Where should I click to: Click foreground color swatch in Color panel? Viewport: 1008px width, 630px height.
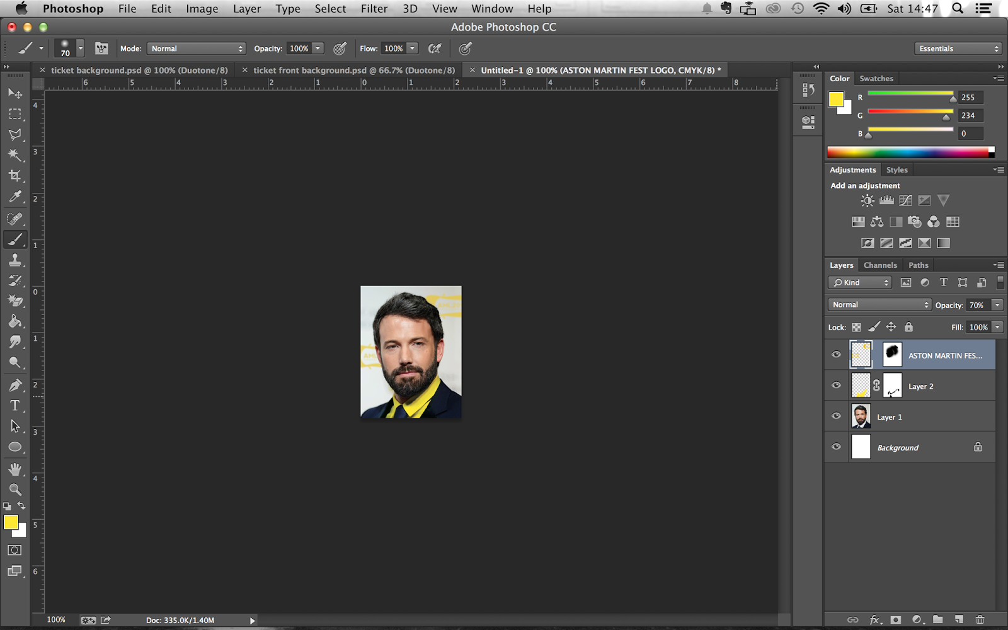click(836, 100)
